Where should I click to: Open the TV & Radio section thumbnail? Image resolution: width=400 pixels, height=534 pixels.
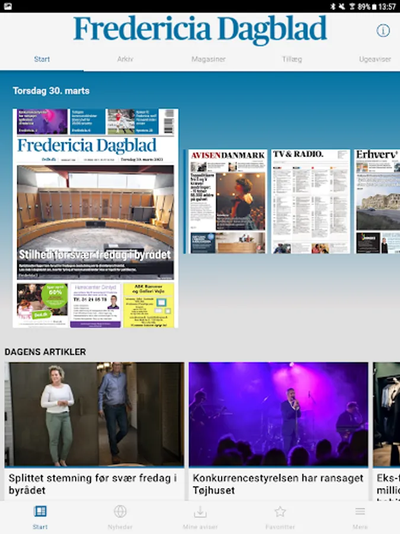311,201
